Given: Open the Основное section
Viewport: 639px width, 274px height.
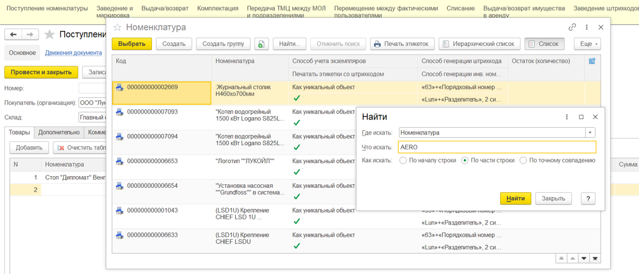Looking at the screenshot, I should (x=22, y=53).
